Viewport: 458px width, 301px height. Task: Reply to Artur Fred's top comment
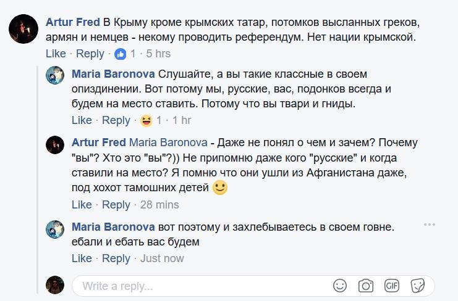pyautogui.click(x=90, y=54)
